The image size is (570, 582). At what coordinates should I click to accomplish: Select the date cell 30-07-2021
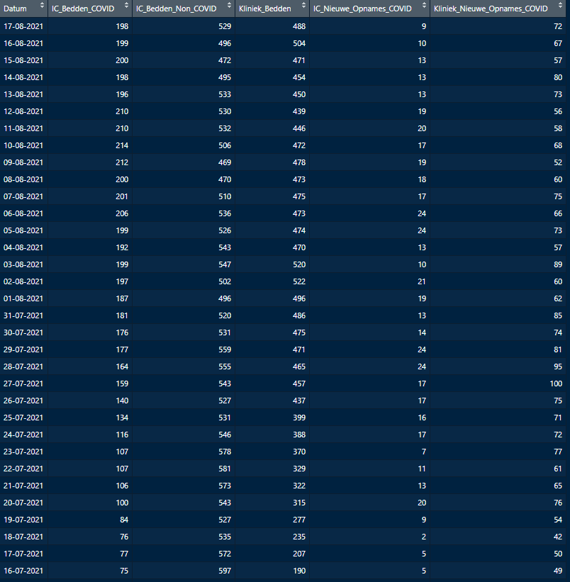click(23, 332)
